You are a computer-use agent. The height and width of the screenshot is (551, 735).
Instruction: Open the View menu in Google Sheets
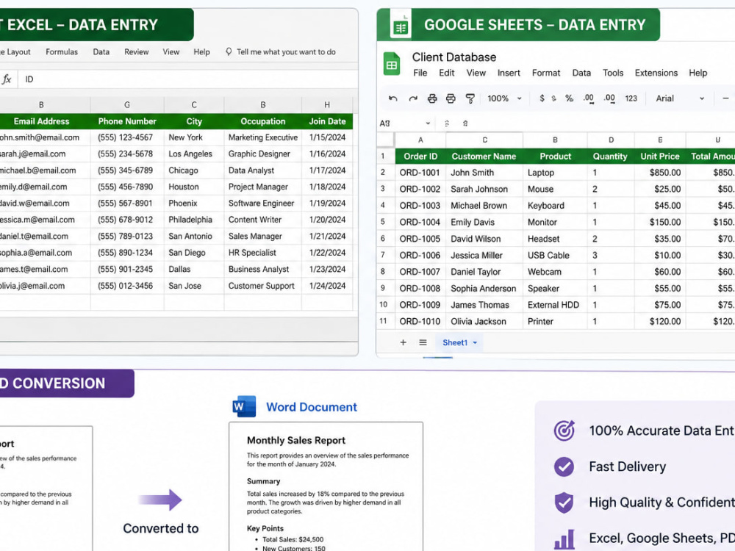476,73
